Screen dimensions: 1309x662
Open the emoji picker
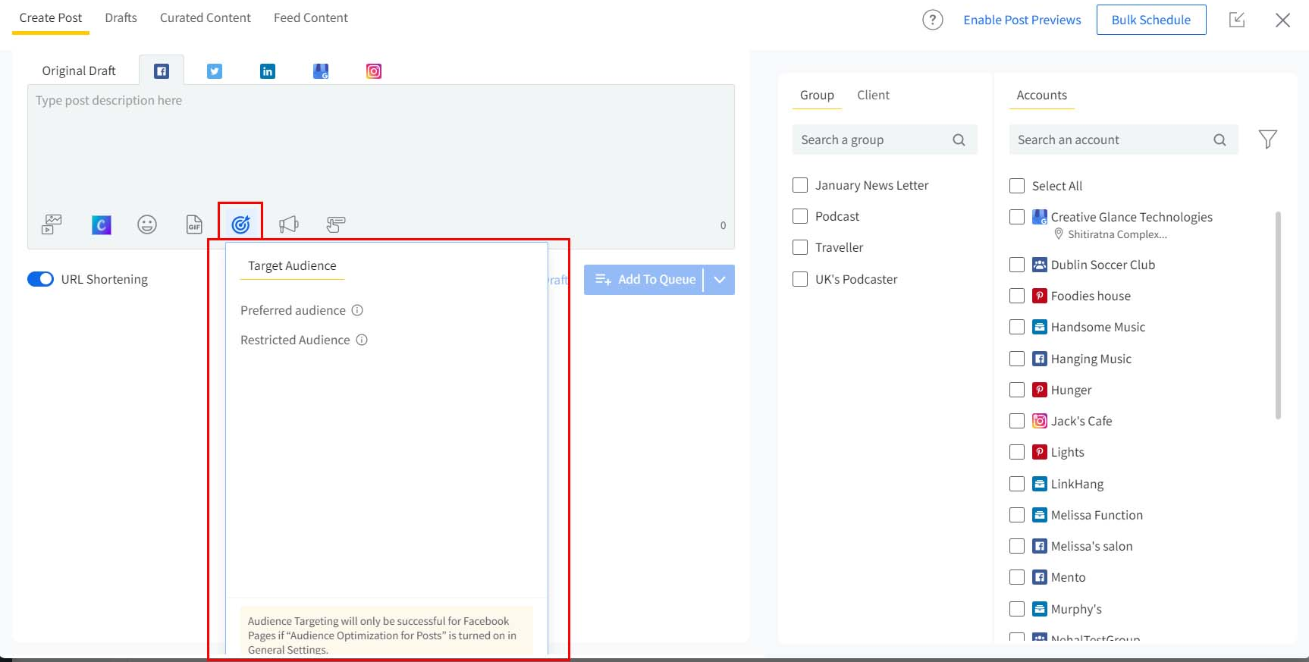point(147,224)
